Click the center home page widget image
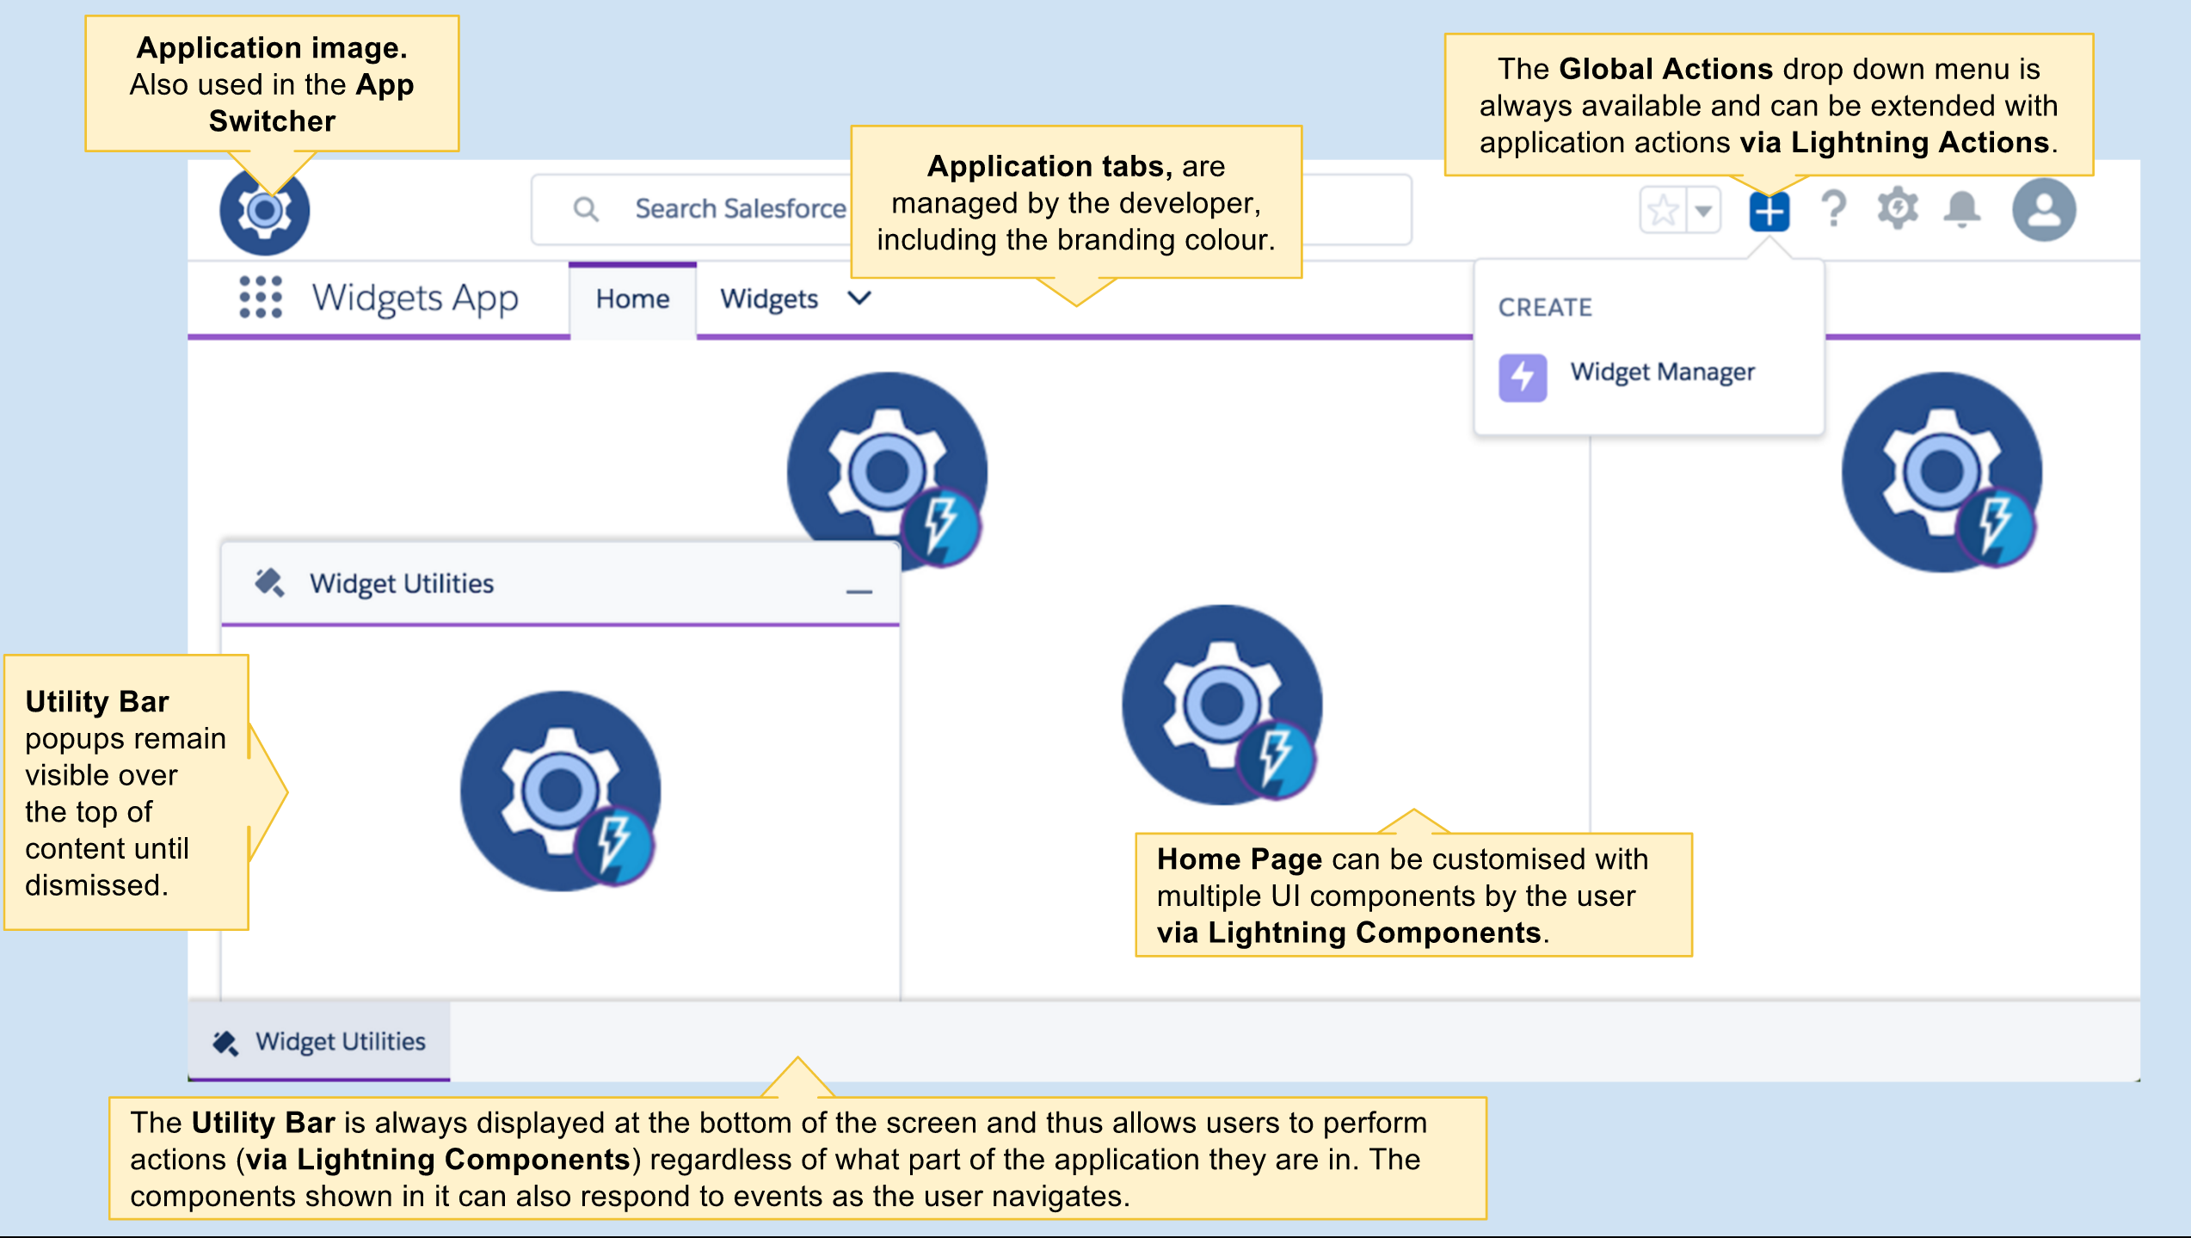Image resolution: width=2191 pixels, height=1238 pixels. click(1222, 705)
